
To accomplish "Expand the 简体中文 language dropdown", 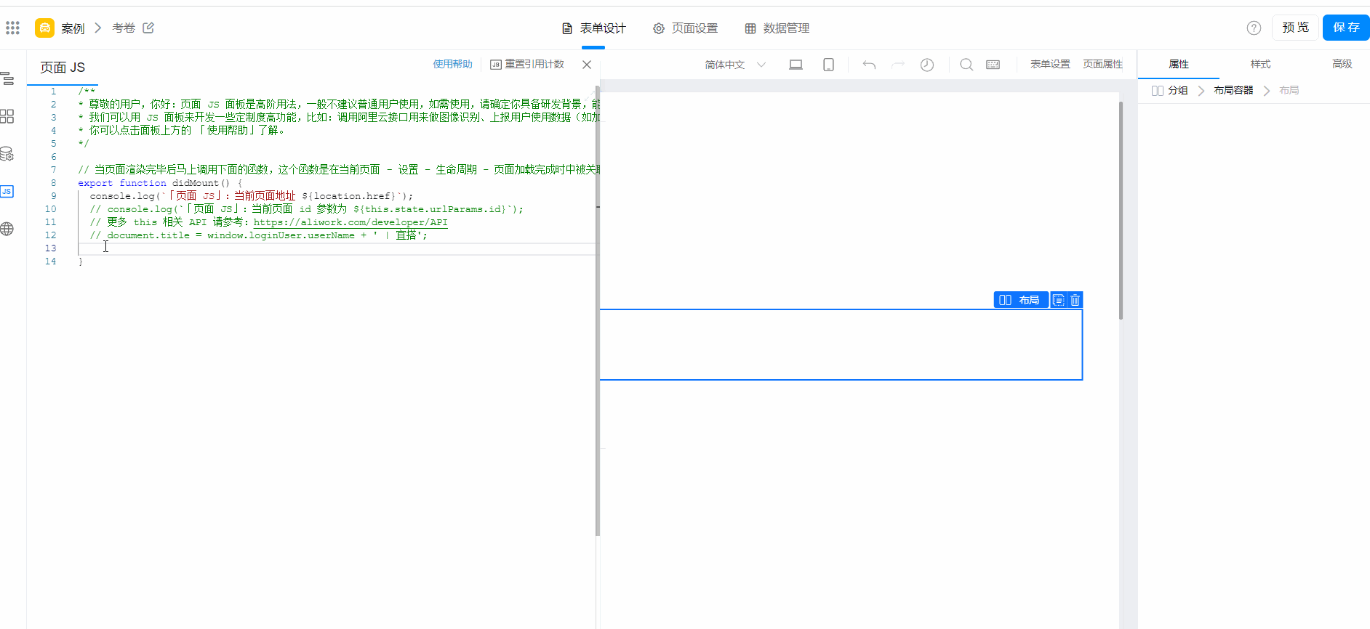I will pyautogui.click(x=735, y=65).
